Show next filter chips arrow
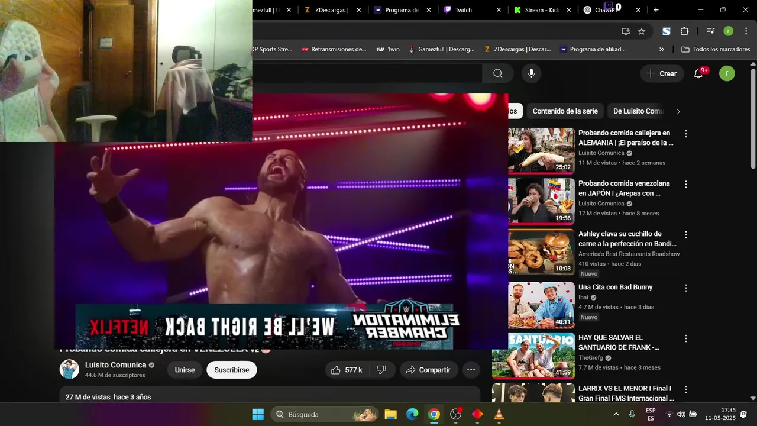This screenshot has width=757, height=426. point(678,111)
